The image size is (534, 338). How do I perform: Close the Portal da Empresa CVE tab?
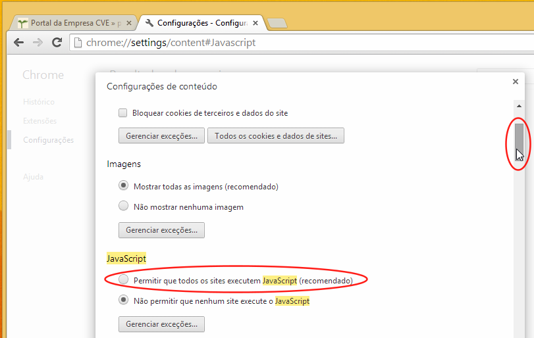pyautogui.click(x=129, y=23)
